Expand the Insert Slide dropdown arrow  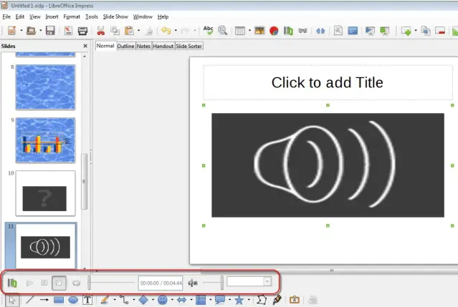coord(416,30)
